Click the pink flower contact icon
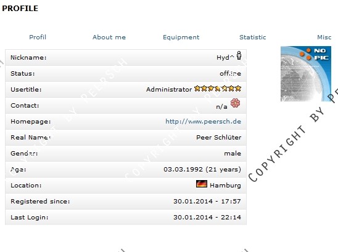Screen dimensions: 338x252 235,103
